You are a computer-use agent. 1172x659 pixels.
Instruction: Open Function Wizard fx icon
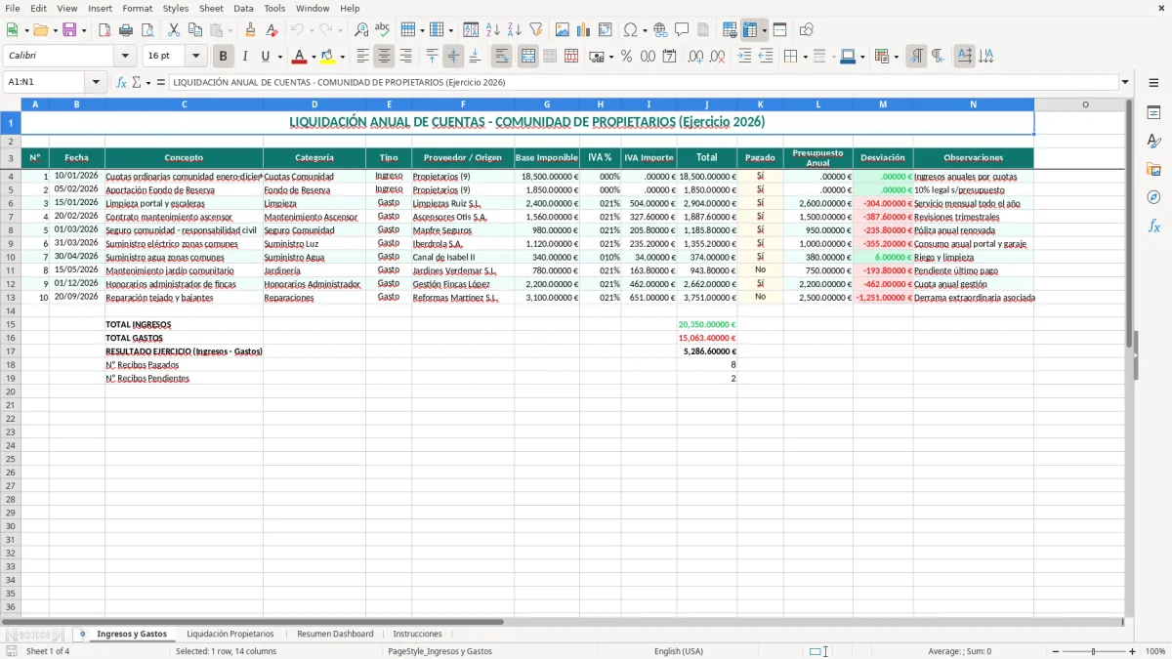[121, 82]
